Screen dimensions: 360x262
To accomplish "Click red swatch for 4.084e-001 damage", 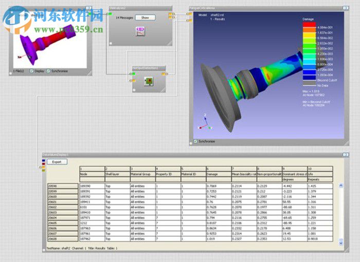I will 309,25.
